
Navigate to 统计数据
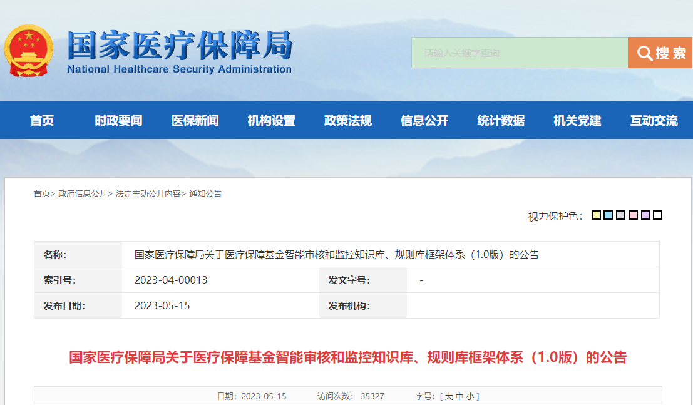(501, 120)
